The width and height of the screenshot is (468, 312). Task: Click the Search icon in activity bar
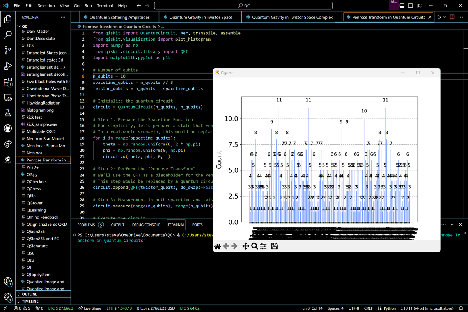8,35
